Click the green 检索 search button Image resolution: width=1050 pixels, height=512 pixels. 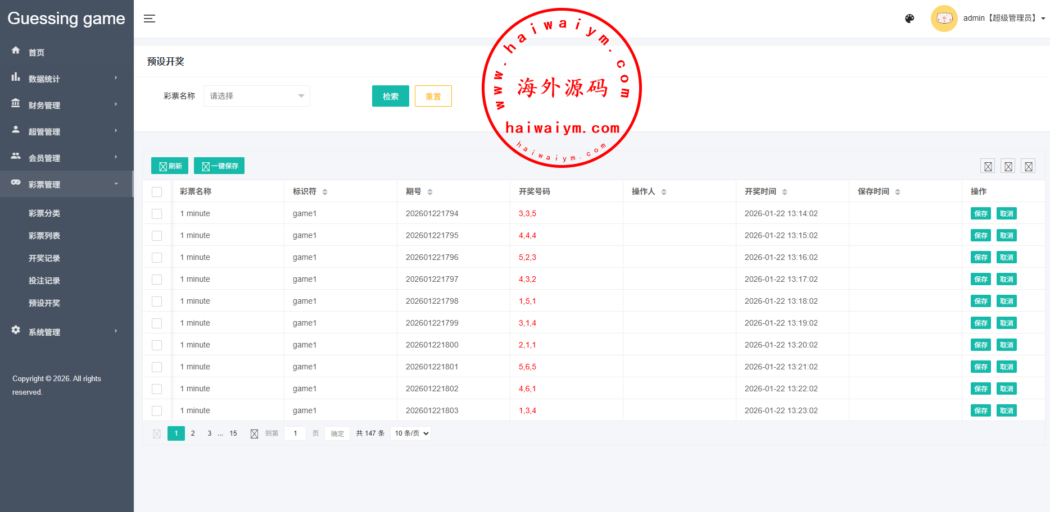[390, 96]
